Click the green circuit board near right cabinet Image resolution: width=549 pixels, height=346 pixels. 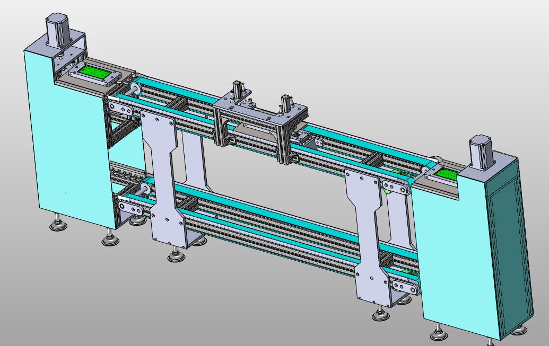click(446, 173)
